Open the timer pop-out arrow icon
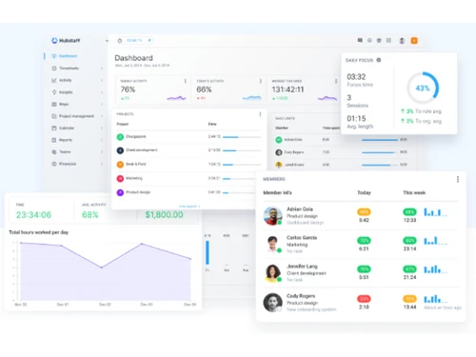Image resolution: width=476 pixels, height=357 pixels. [x=149, y=40]
